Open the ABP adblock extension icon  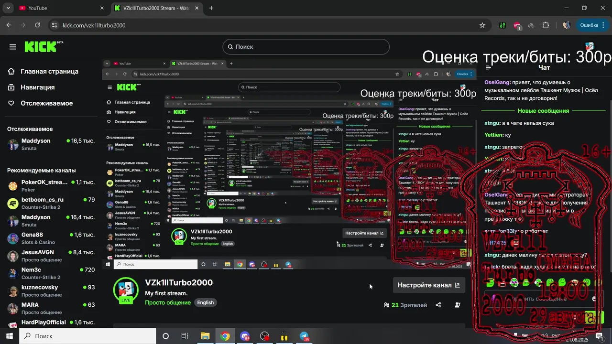[x=517, y=26]
